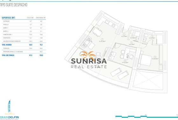Viewport: 178px width, 120px height.
Task: Click the DESPACHO útiles value '12,1'
Action: click(x=31, y=38)
